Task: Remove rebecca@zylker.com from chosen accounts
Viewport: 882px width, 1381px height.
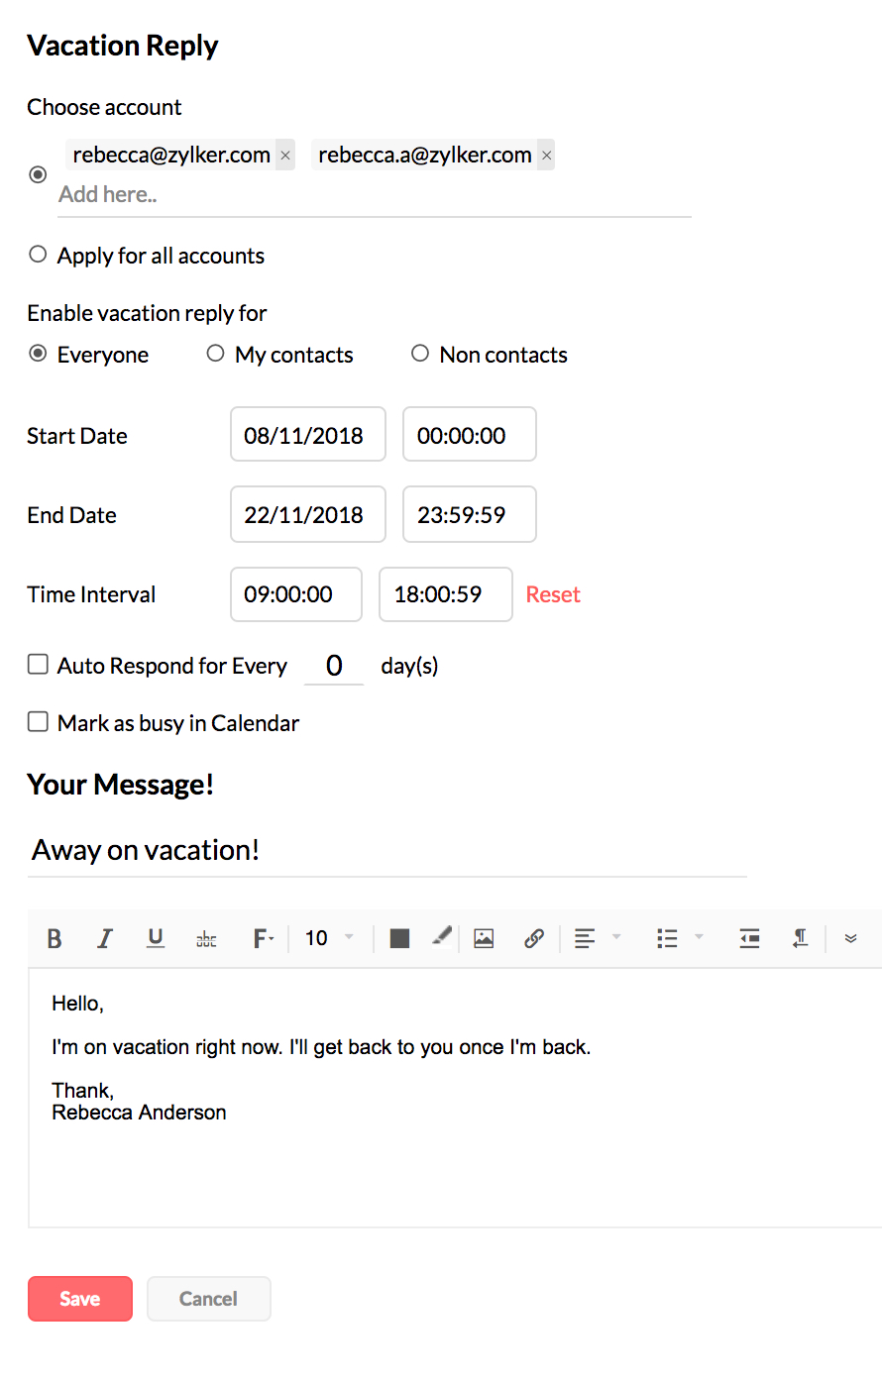Action: pos(285,156)
